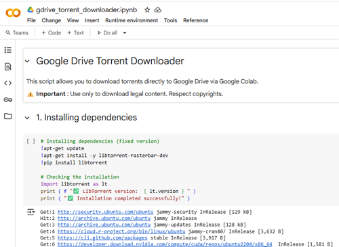Click the code line !apt-get update
Image resolution: width=339 pixels, height=247 pixels.
pyautogui.click(x=62, y=148)
